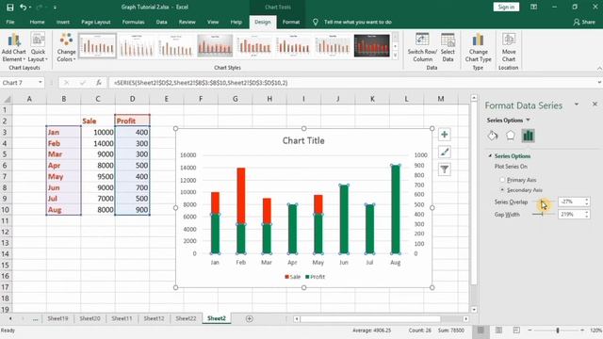Screen dimensions: 603x339
Task: Select Secondary Axis radio button
Action: click(502, 190)
